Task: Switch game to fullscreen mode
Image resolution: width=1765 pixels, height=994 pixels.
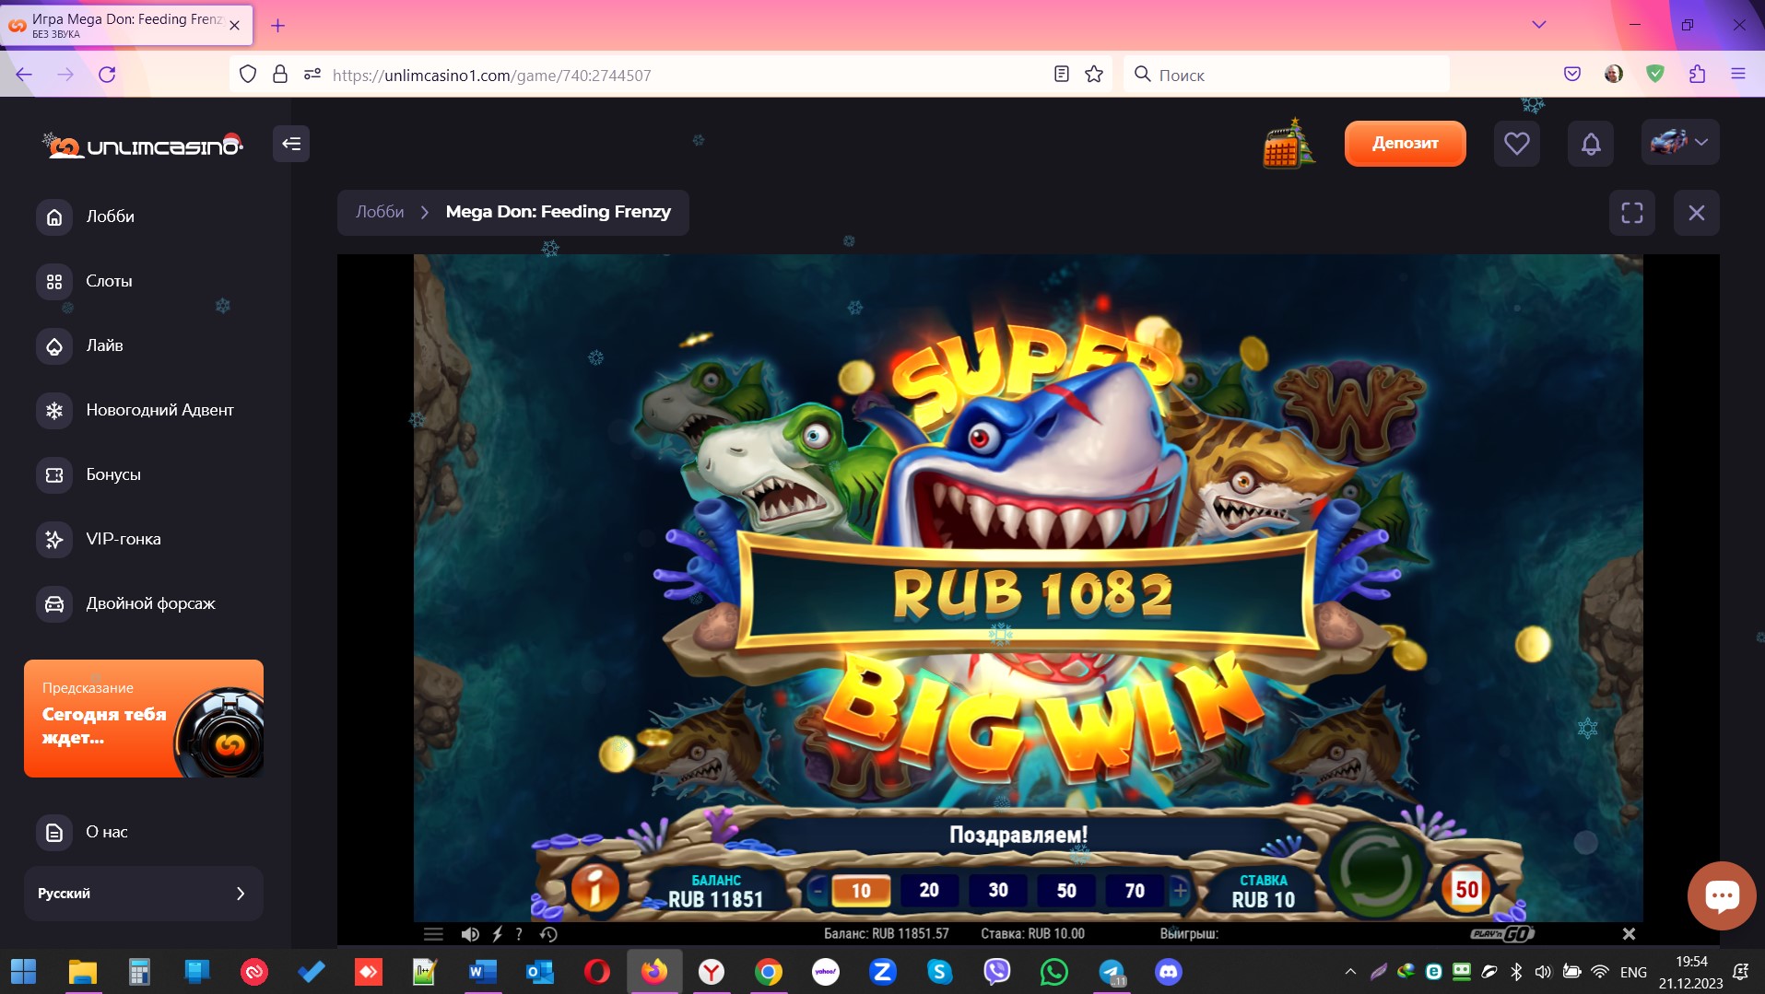Action: pyautogui.click(x=1631, y=213)
